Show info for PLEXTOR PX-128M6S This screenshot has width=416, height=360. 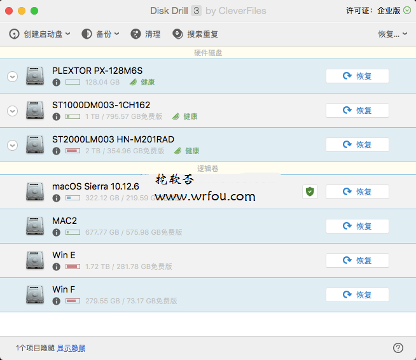(56, 82)
